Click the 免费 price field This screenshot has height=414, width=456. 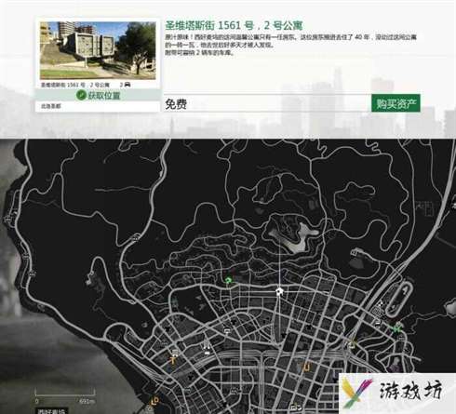[267, 103]
